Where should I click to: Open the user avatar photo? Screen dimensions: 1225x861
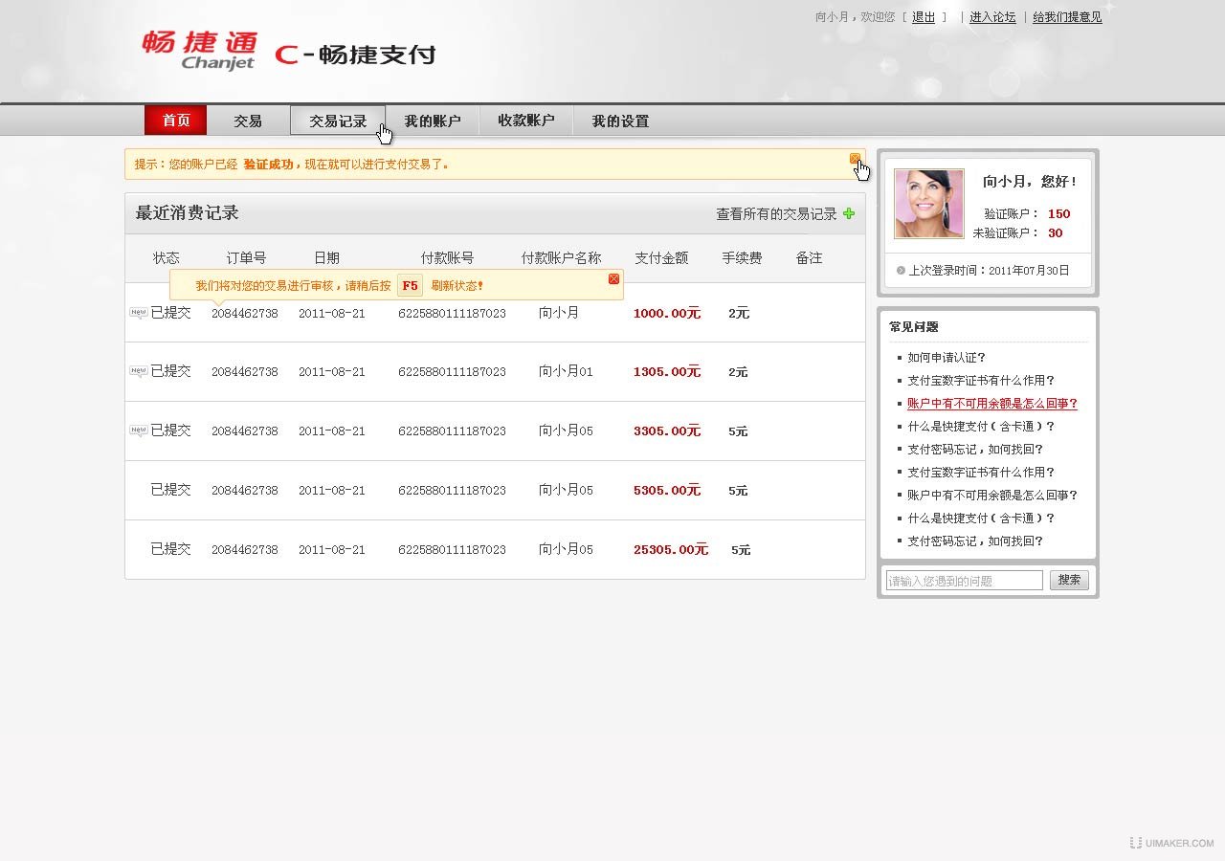click(x=928, y=204)
